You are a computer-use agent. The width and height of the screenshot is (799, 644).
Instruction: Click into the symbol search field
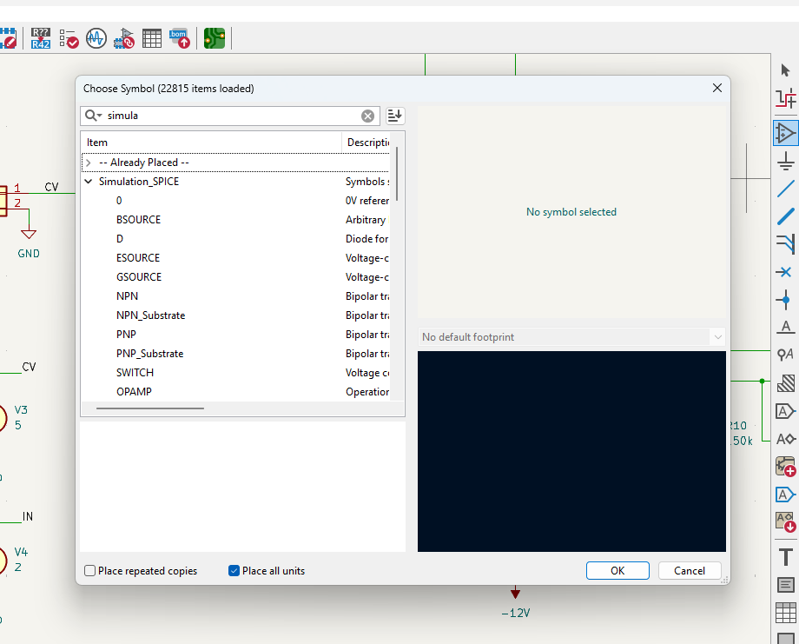tap(232, 116)
